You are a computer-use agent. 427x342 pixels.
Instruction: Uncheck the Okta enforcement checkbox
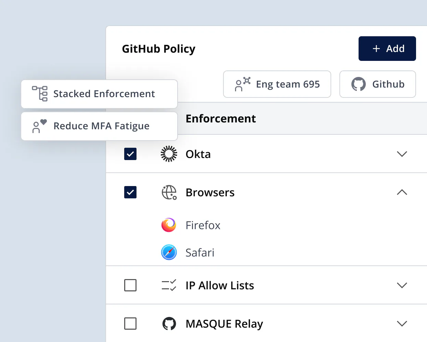(130, 154)
